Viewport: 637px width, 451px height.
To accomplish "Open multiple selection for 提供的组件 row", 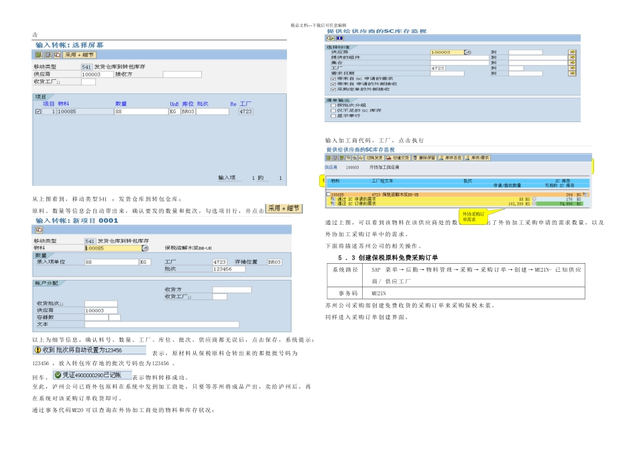I will pyautogui.click(x=572, y=58).
